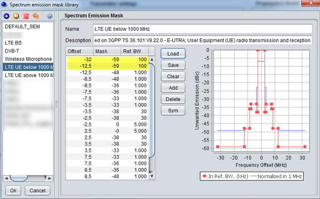The image size is (320, 199).
Task: Click the Save button
Action: [173, 65]
